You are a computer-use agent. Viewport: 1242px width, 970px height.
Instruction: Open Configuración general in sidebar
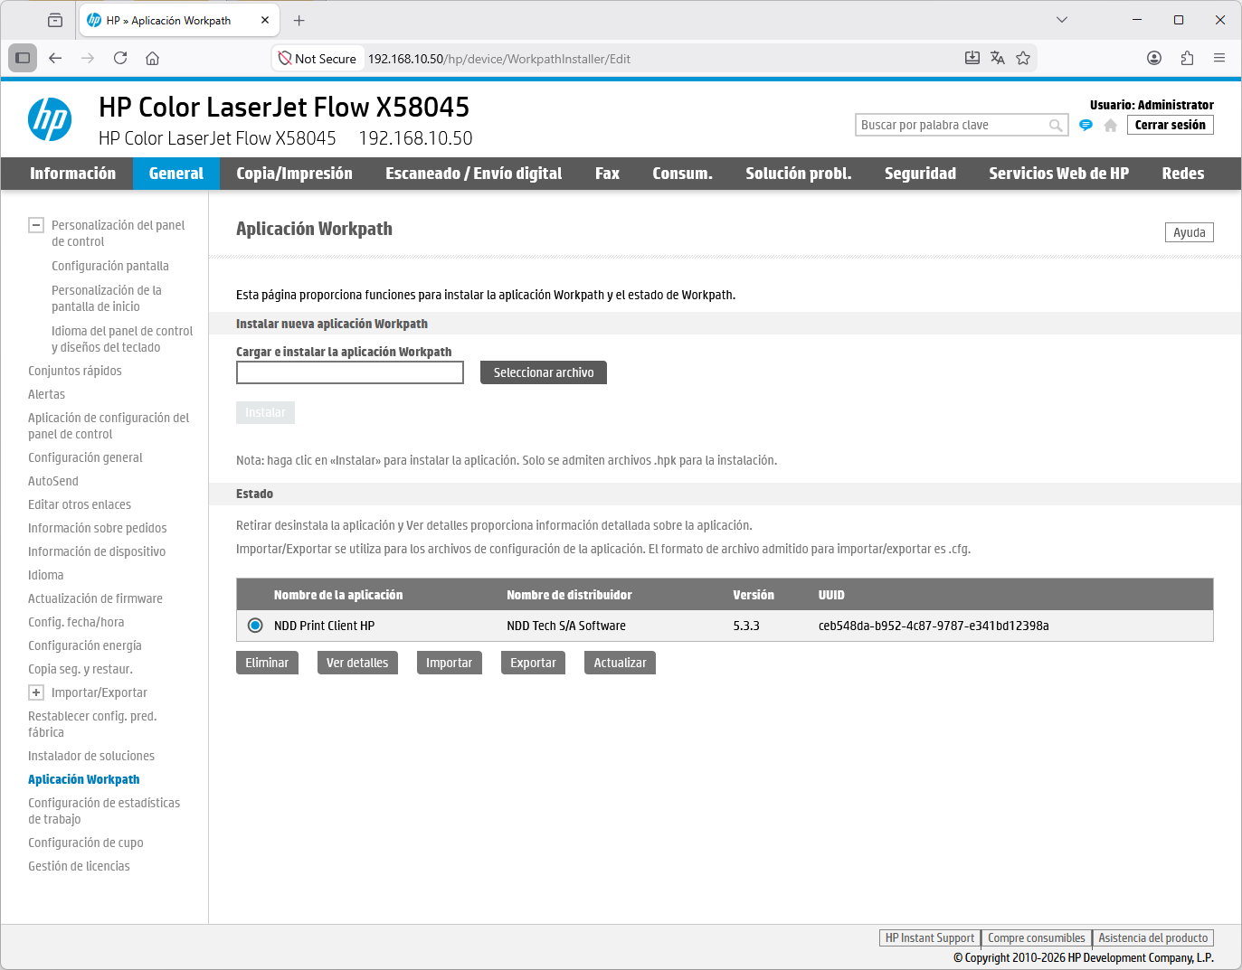86,457
